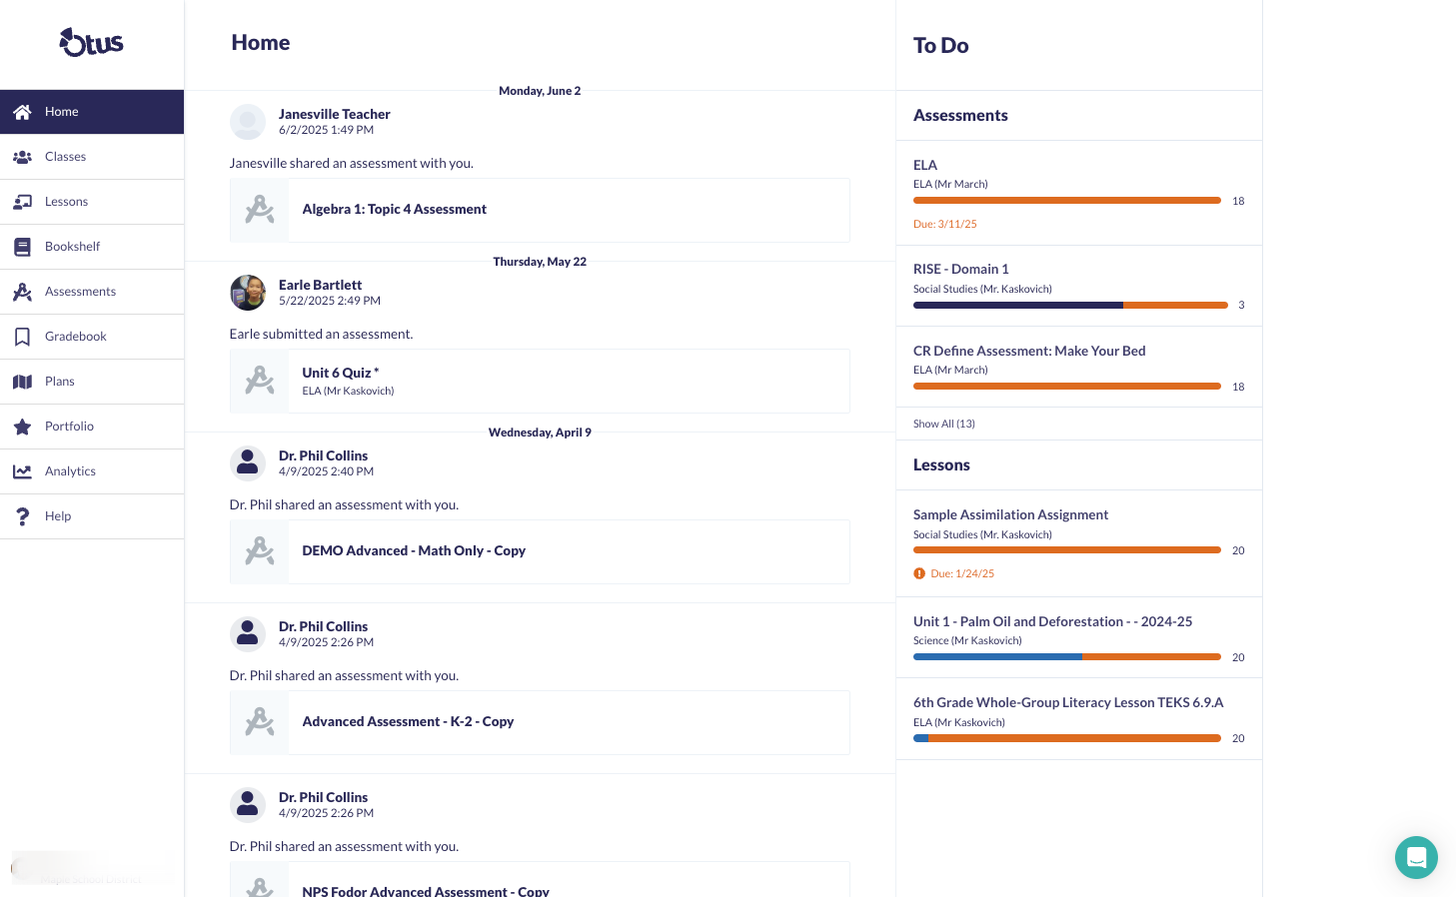This screenshot has width=1456, height=897.
Task: Click the Otus logo
Action: pos(91,42)
